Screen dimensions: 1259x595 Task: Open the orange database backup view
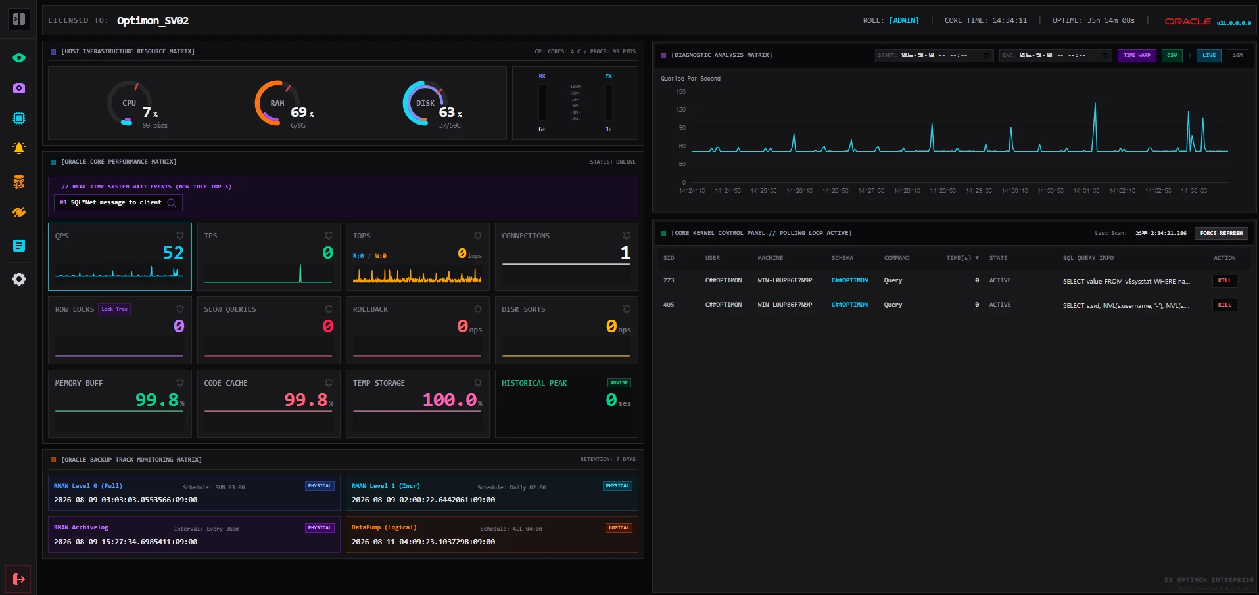pos(19,182)
